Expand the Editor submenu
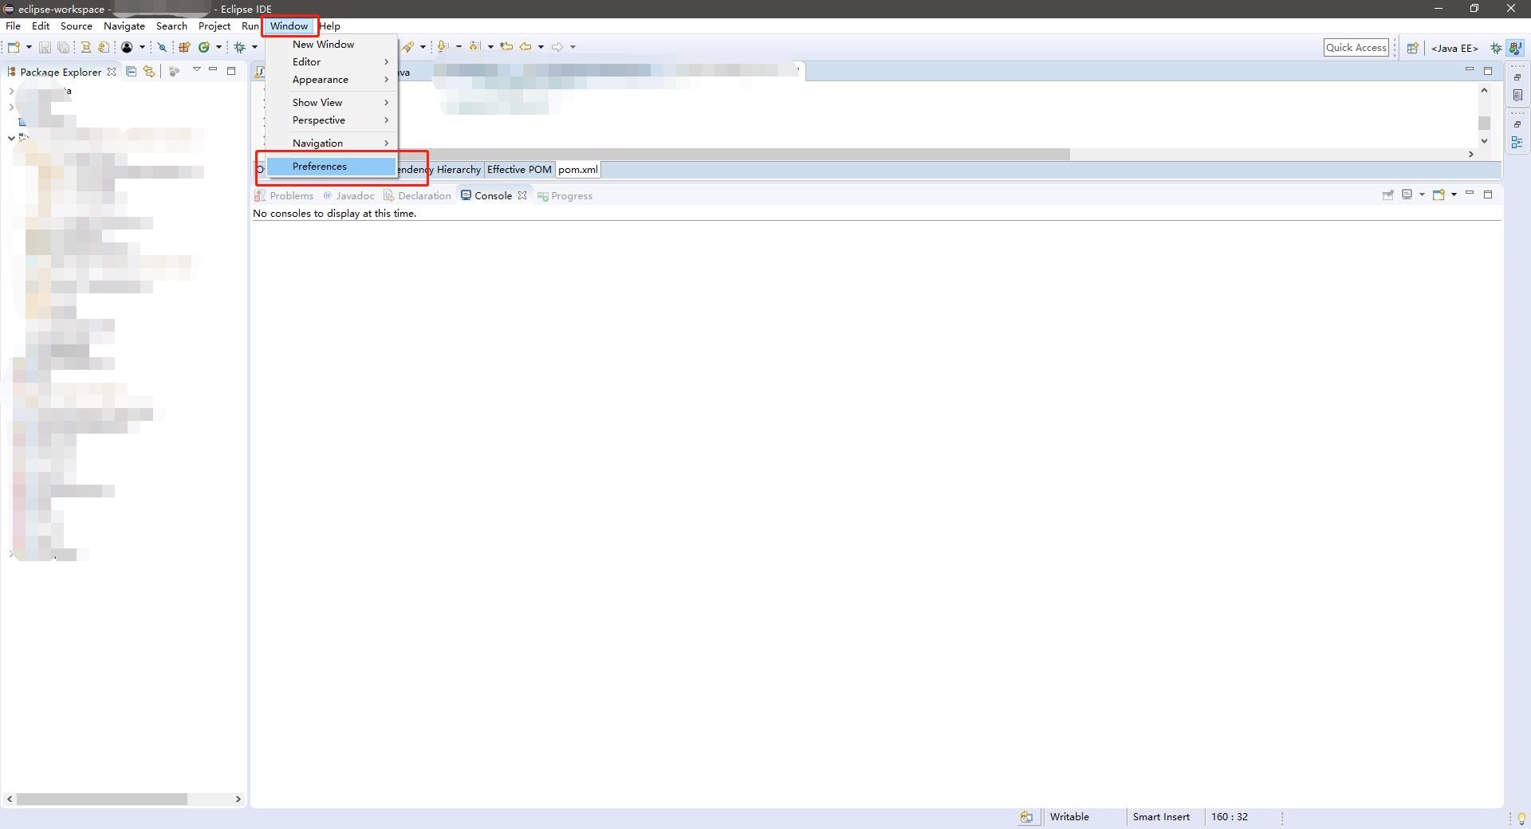 point(333,61)
